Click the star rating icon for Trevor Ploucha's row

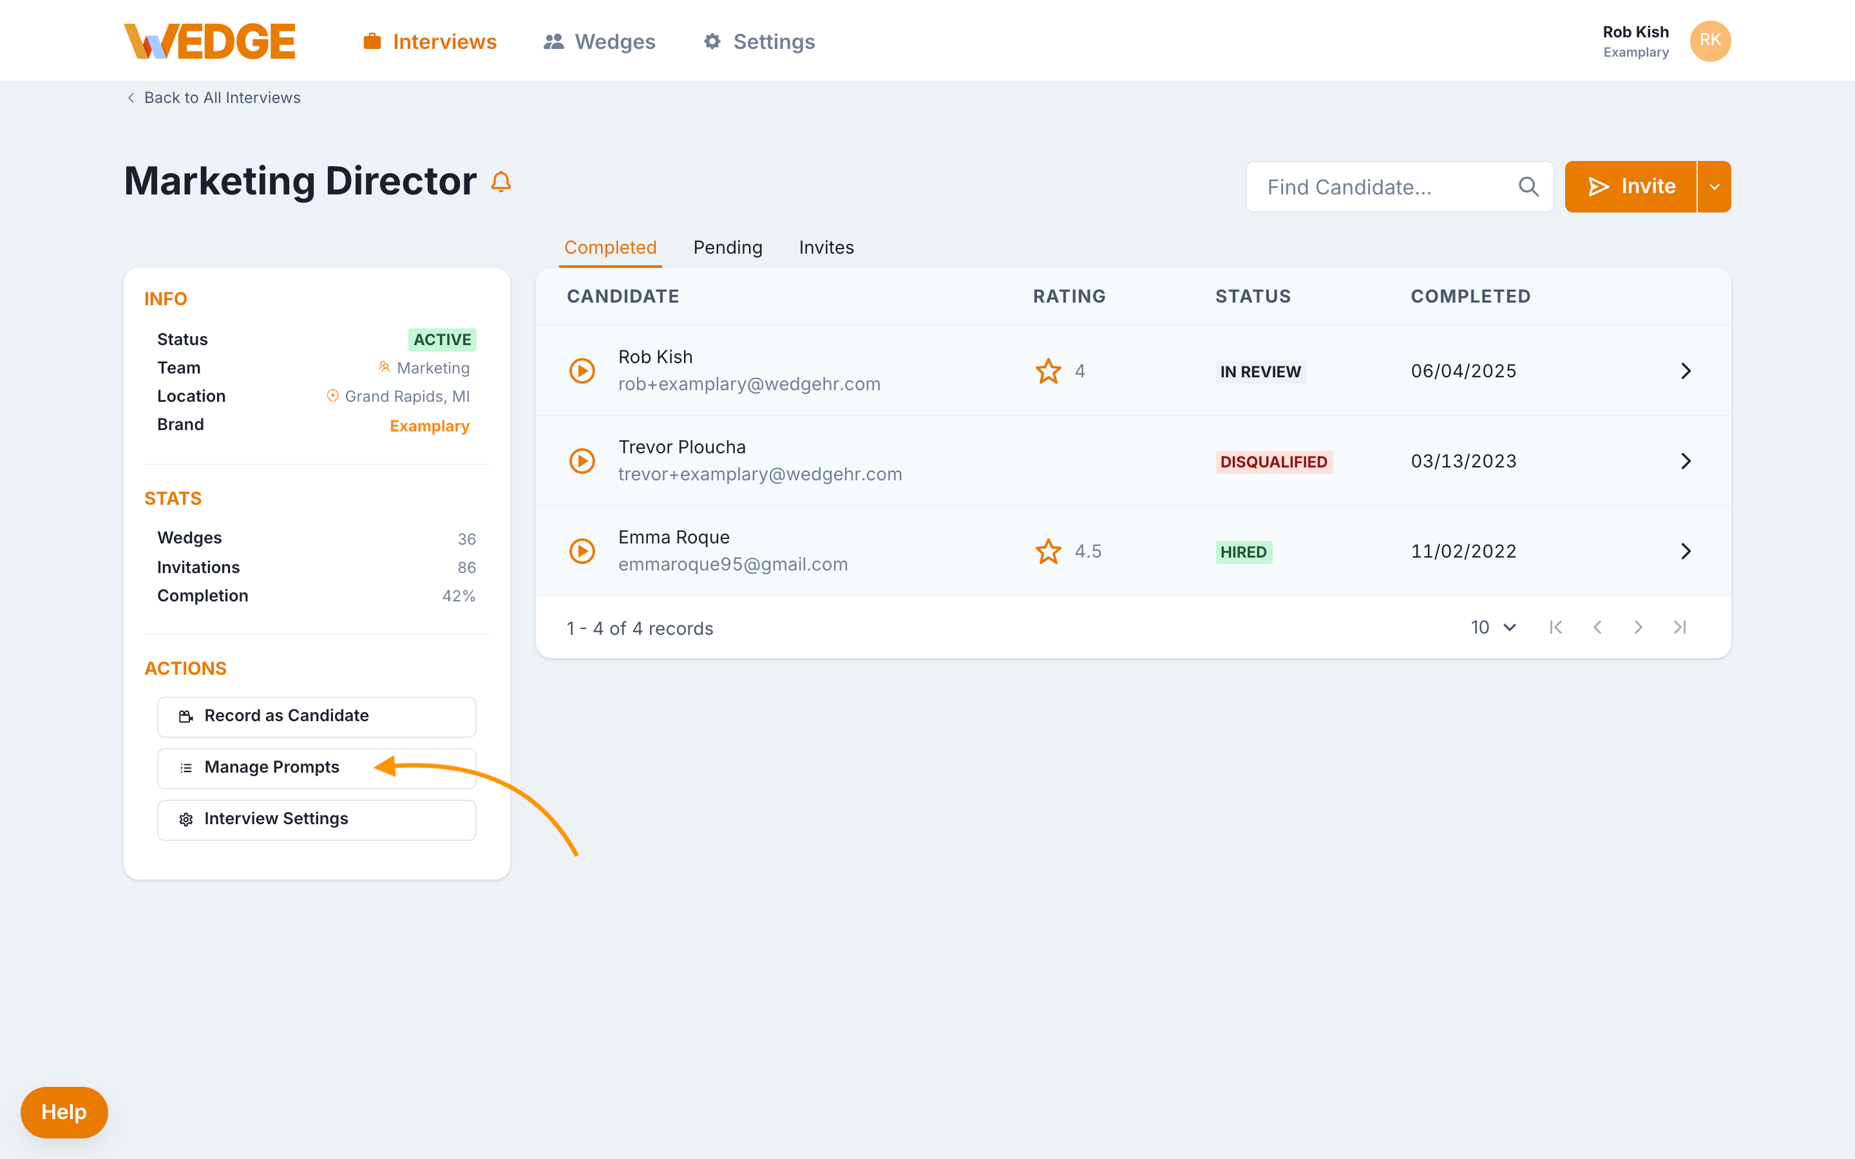click(1047, 460)
